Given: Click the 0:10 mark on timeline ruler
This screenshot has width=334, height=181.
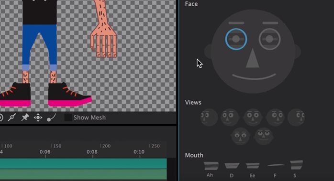Looking at the screenshot, I should tap(139, 152).
